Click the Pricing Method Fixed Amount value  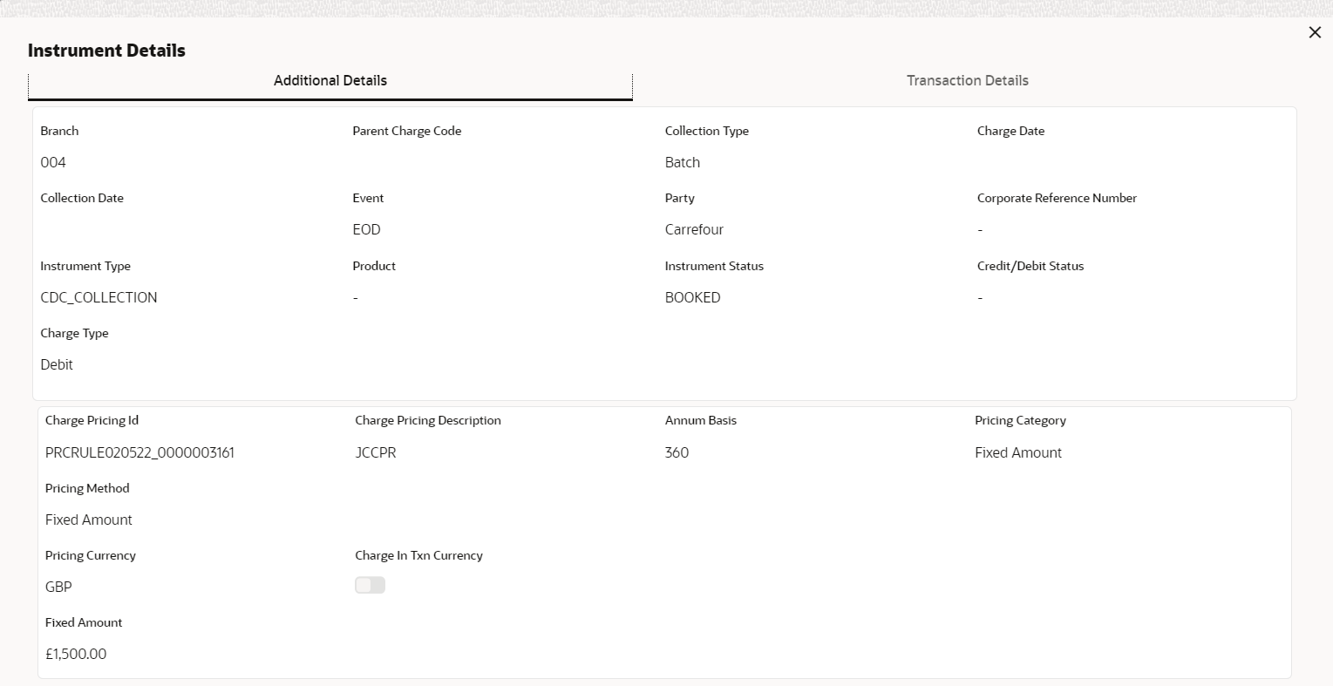(x=89, y=520)
